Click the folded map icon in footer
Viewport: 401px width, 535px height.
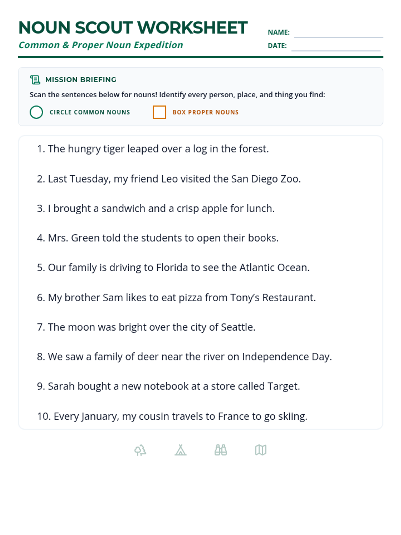click(261, 450)
